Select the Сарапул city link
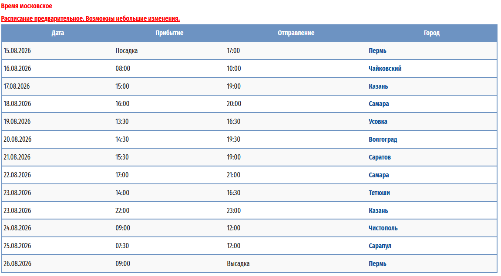 [380, 246]
